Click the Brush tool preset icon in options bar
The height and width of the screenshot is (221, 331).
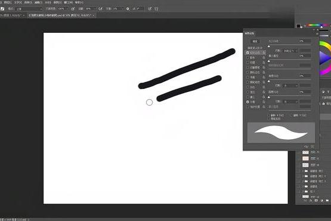tap(2, 9)
